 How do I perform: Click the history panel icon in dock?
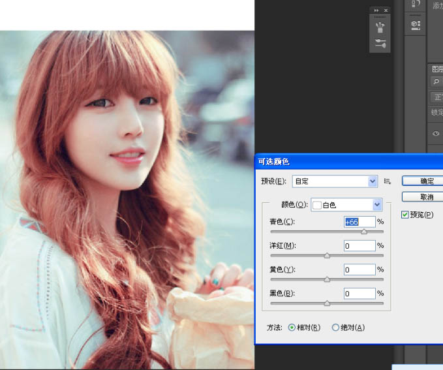(416, 5)
